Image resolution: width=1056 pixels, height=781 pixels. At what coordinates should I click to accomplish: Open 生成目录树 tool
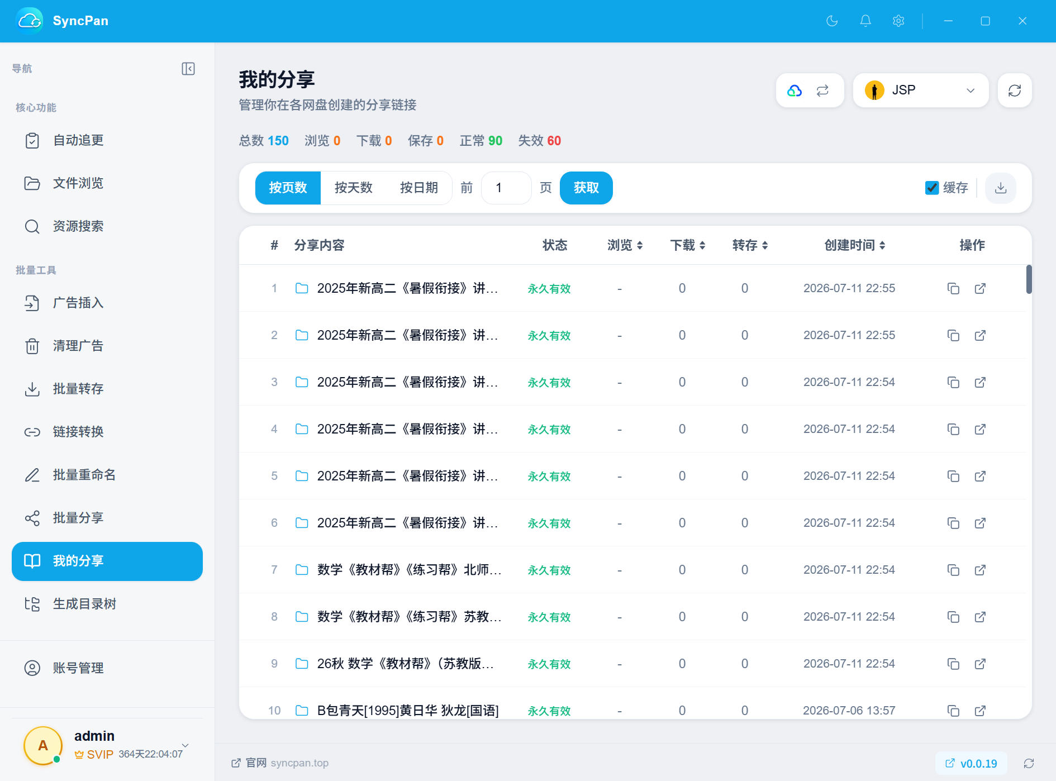click(x=107, y=604)
